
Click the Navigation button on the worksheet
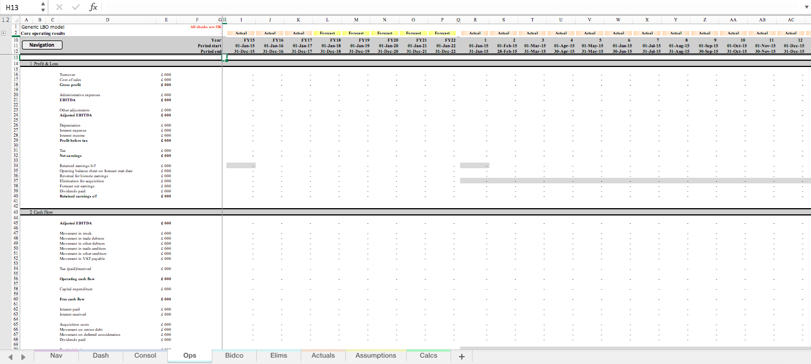pos(41,45)
